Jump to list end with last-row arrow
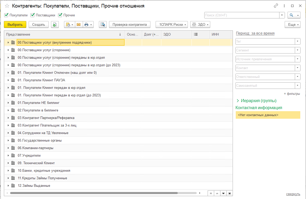 (x=230, y=193)
